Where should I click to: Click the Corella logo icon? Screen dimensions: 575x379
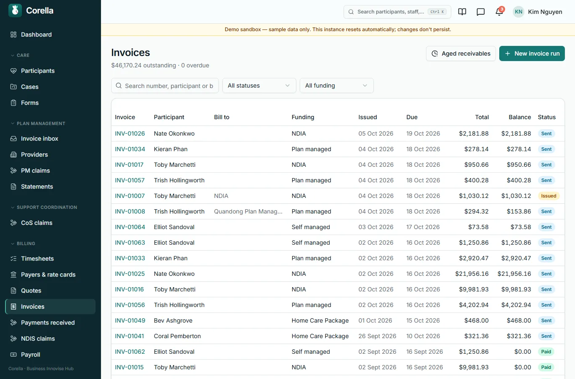tap(15, 11)
